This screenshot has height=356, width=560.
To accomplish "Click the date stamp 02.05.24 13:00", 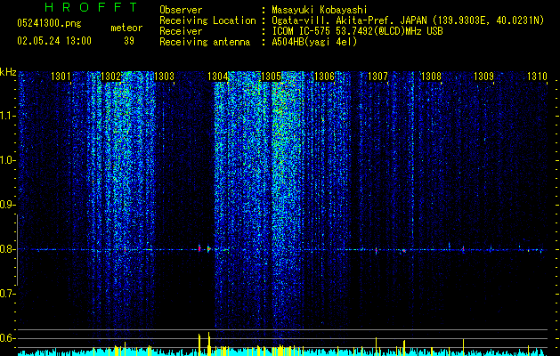I will (x=54, y=41).
